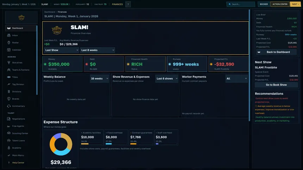This screenshot has height=170, width=303.
Task: Click the Divisions icon
Action: (9, 92)
